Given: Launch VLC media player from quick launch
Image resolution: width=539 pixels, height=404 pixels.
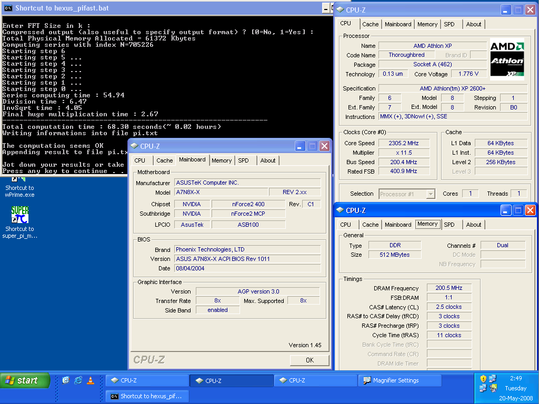Looking at the screenshot, I should [x=91, y=380].
